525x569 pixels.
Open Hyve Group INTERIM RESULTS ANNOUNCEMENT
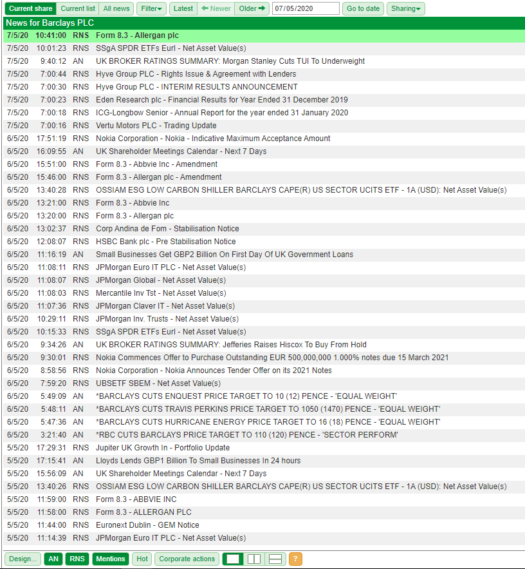(264, 87)
